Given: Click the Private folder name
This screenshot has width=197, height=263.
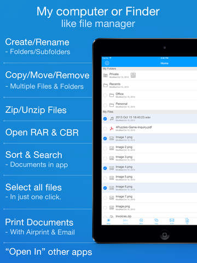Looking at the screenshot, I should [x=114, y=74].
